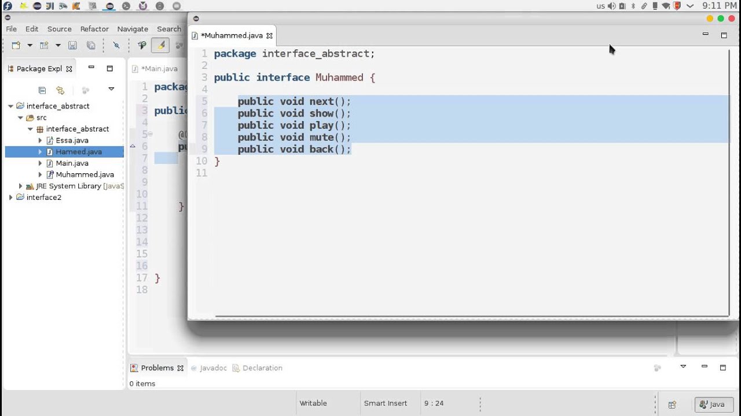Screen dimensions: 741x416
Task: Minimize the Muhammed.java editor area
Action: pos(705,34)
